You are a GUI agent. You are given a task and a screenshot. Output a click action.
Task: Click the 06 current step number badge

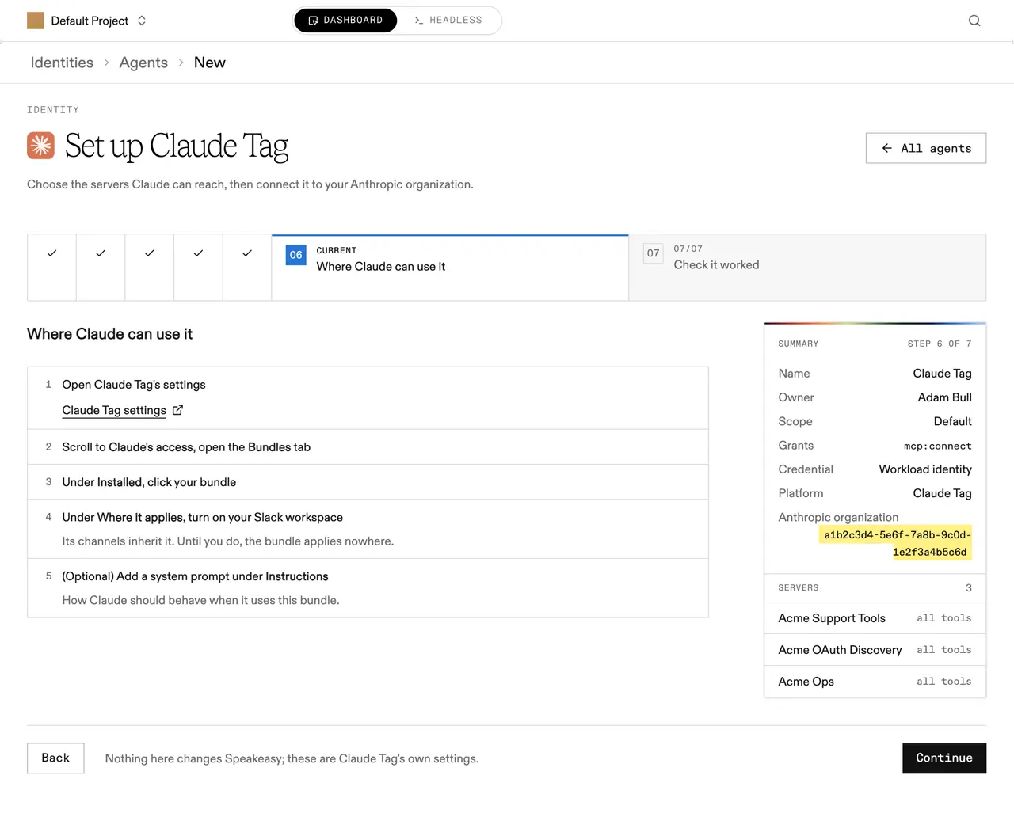(295, 255)
